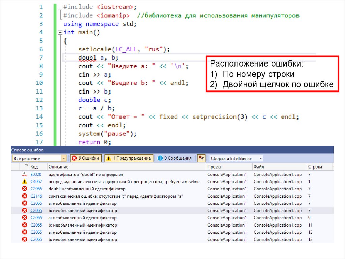Image resolution: width=345 pixels, height=259 pixels.
Task: Click the 'Список ошибок' panel title
Action: click(x=28, y=150)
